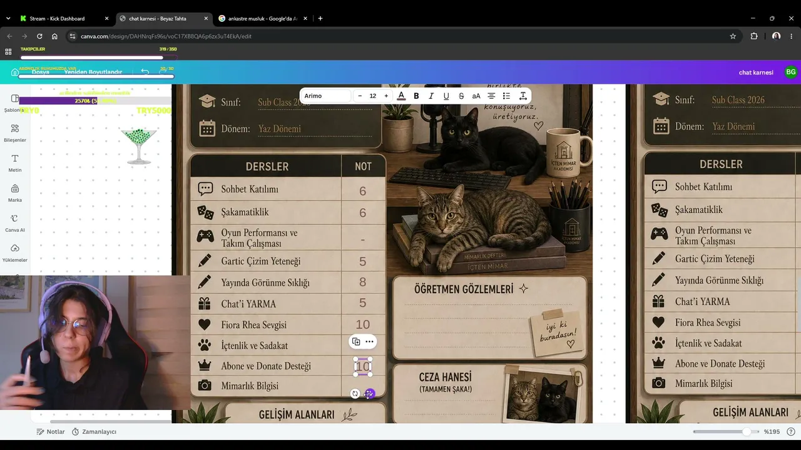View site information for canva.com

[x=73, y=36]
